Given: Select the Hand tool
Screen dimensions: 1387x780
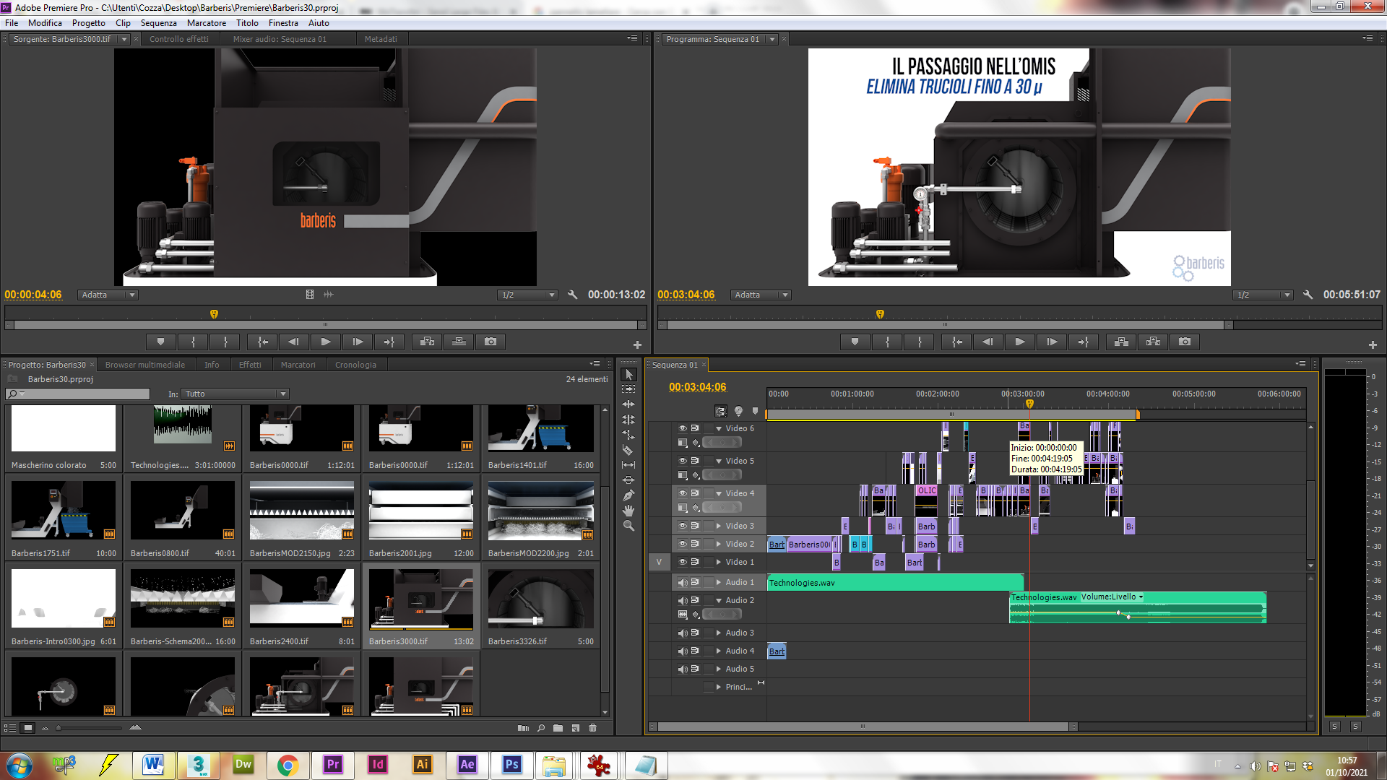Looking at the screenshot, I should 628,511.
